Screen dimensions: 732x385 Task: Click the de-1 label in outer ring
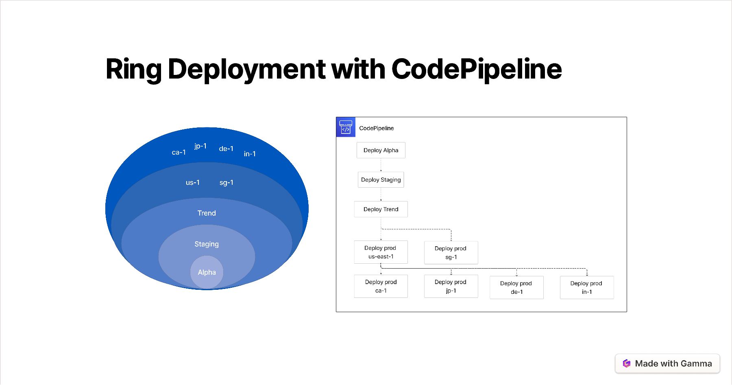226,149
